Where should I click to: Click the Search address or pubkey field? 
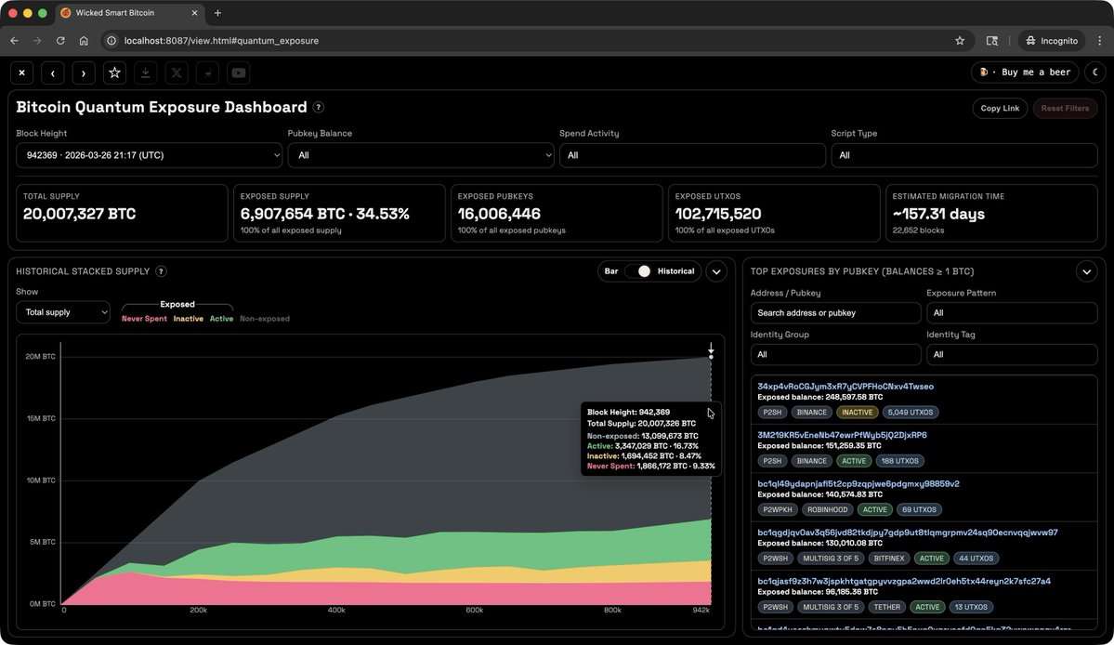tap(835, 313)
